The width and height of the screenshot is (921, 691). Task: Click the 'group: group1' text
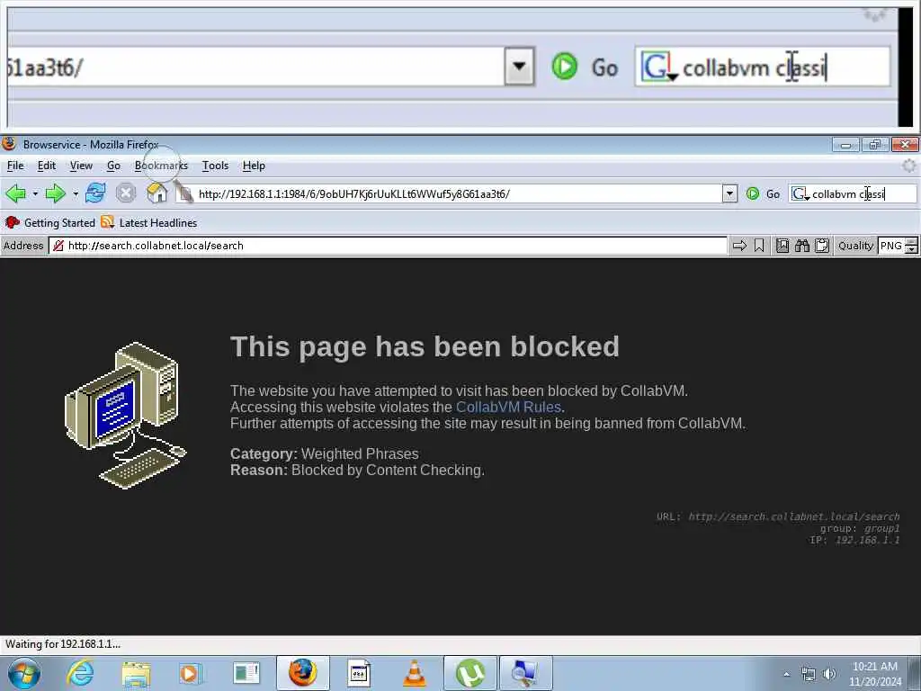pyautogui.click(x=860, y=528)
